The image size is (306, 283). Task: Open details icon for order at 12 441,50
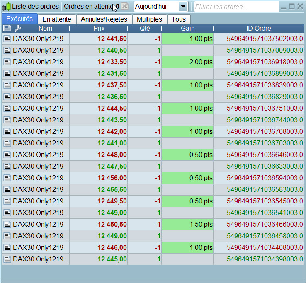point(7,39)
